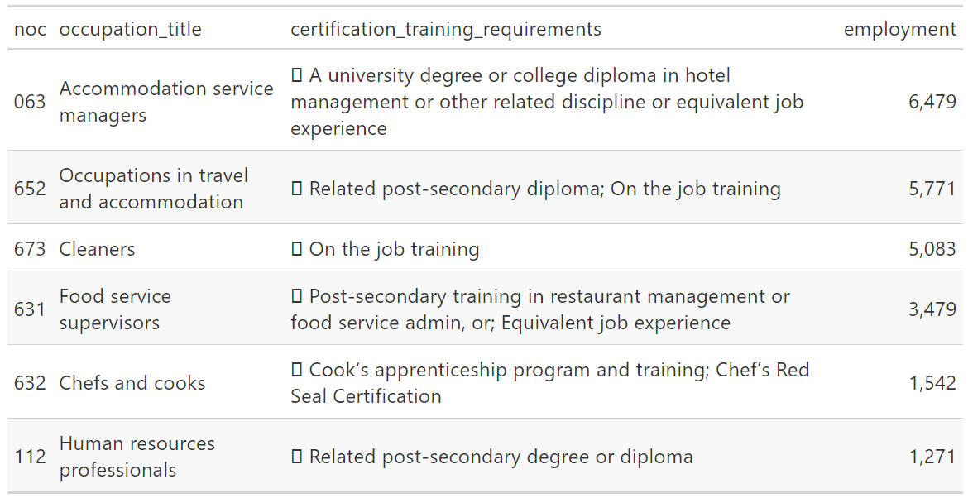Select the Accommodation service managers cell
This screenshot has height=503, width=968.
point(166,102)
